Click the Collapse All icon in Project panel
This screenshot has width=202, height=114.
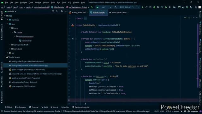pos(57,11)
